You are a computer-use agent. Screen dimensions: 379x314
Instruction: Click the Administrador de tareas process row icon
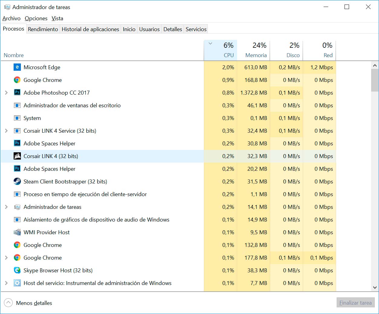17,207
